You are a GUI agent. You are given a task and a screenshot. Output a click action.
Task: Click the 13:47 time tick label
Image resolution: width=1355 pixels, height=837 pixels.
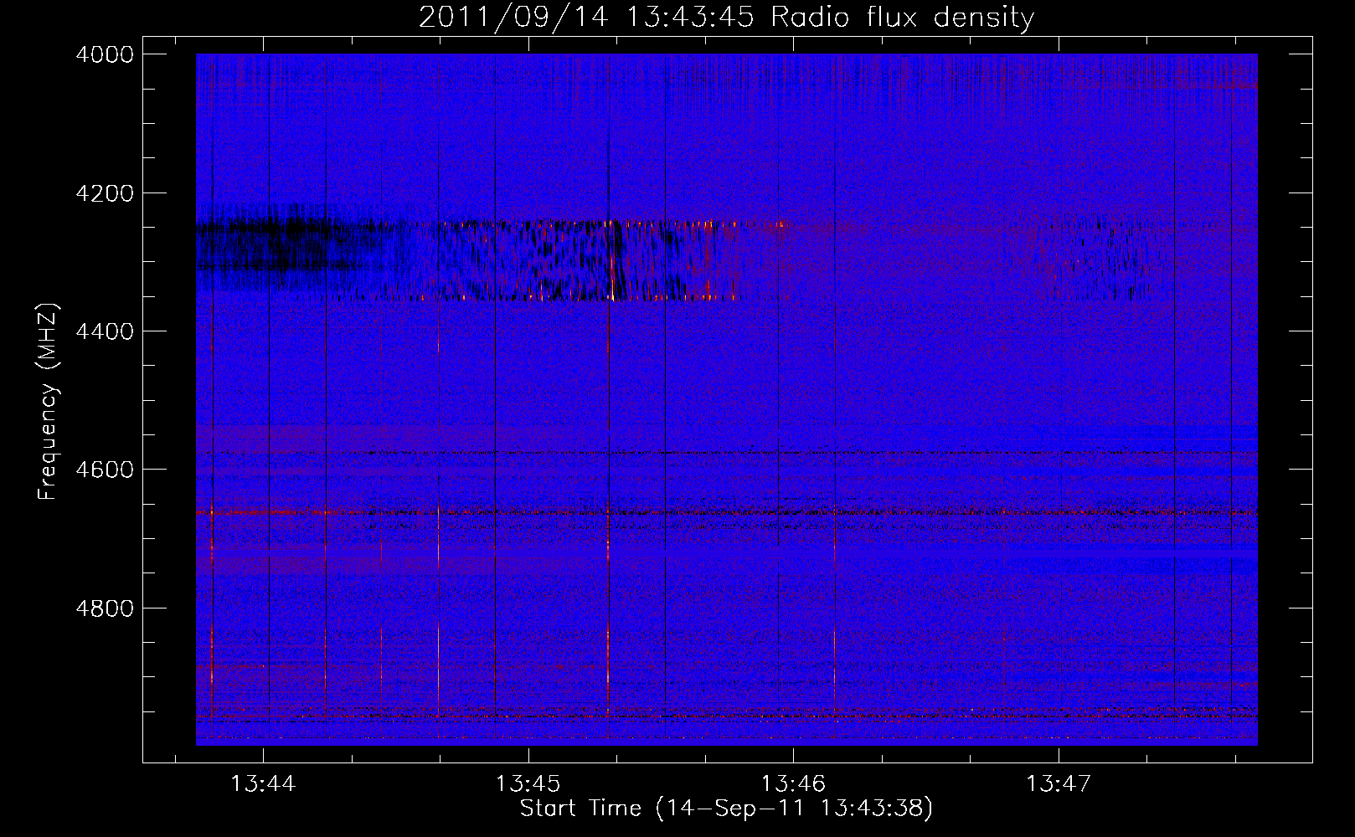1059,784
